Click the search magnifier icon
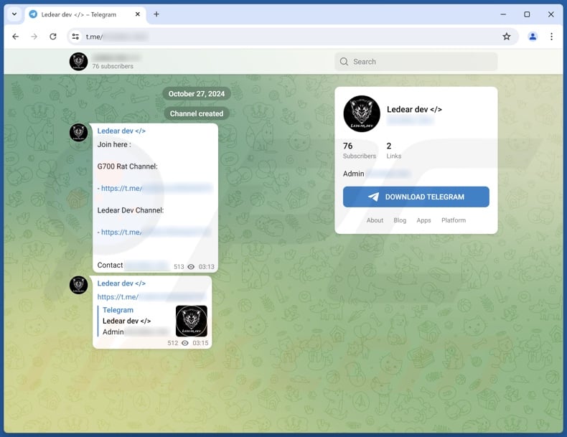567x437 pixels. (x=344, y=62)
